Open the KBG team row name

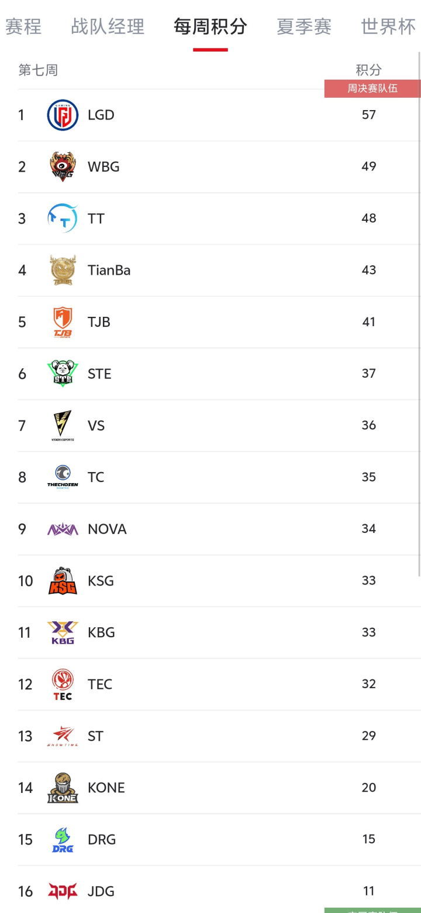click(101, 632)
